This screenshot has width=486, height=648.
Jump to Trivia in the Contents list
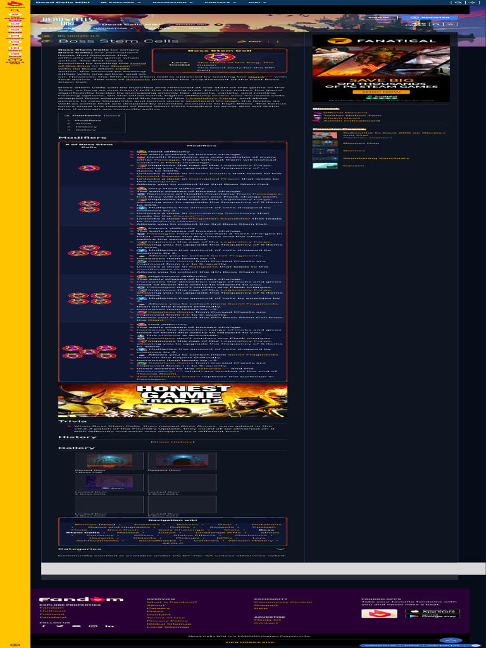click(x=83, y=123)
